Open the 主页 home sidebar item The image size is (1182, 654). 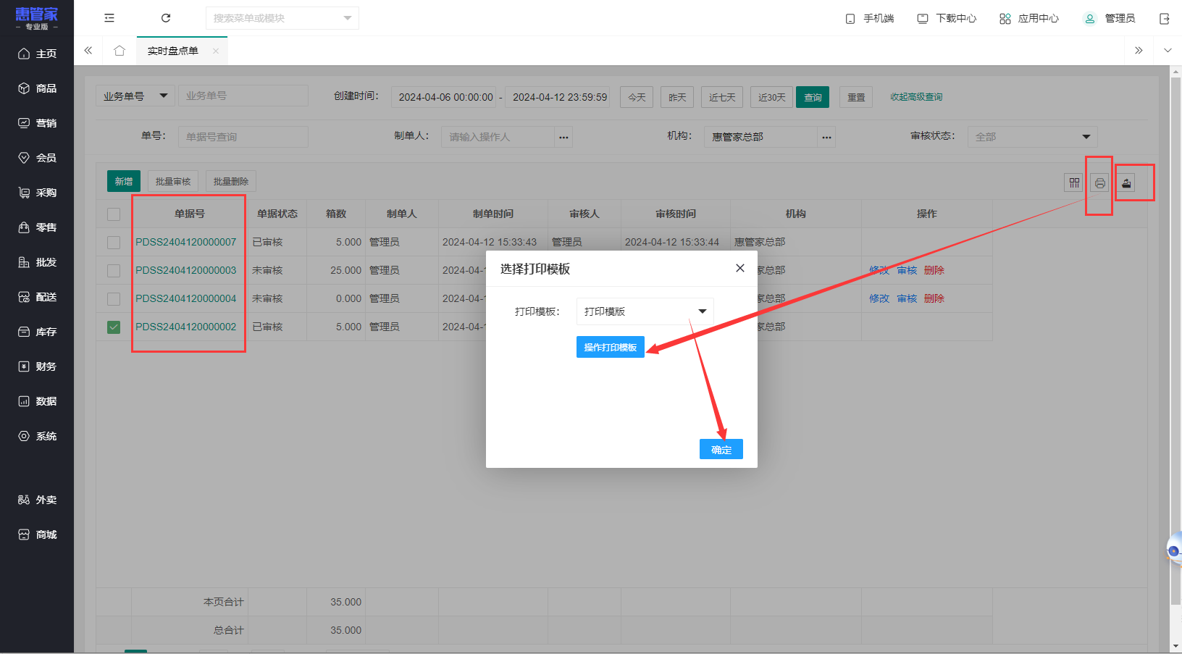pyautogui.click(x=37, y=54)
